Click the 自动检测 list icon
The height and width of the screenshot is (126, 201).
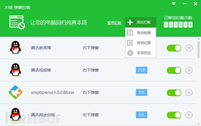pos(130,33)
